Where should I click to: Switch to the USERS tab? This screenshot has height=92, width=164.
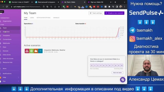pyautogui.click(x=32, y=18)
